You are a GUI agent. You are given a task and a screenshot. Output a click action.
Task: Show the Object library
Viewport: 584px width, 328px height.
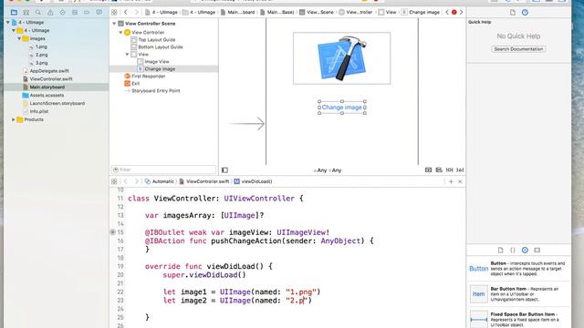click(525, 250)
